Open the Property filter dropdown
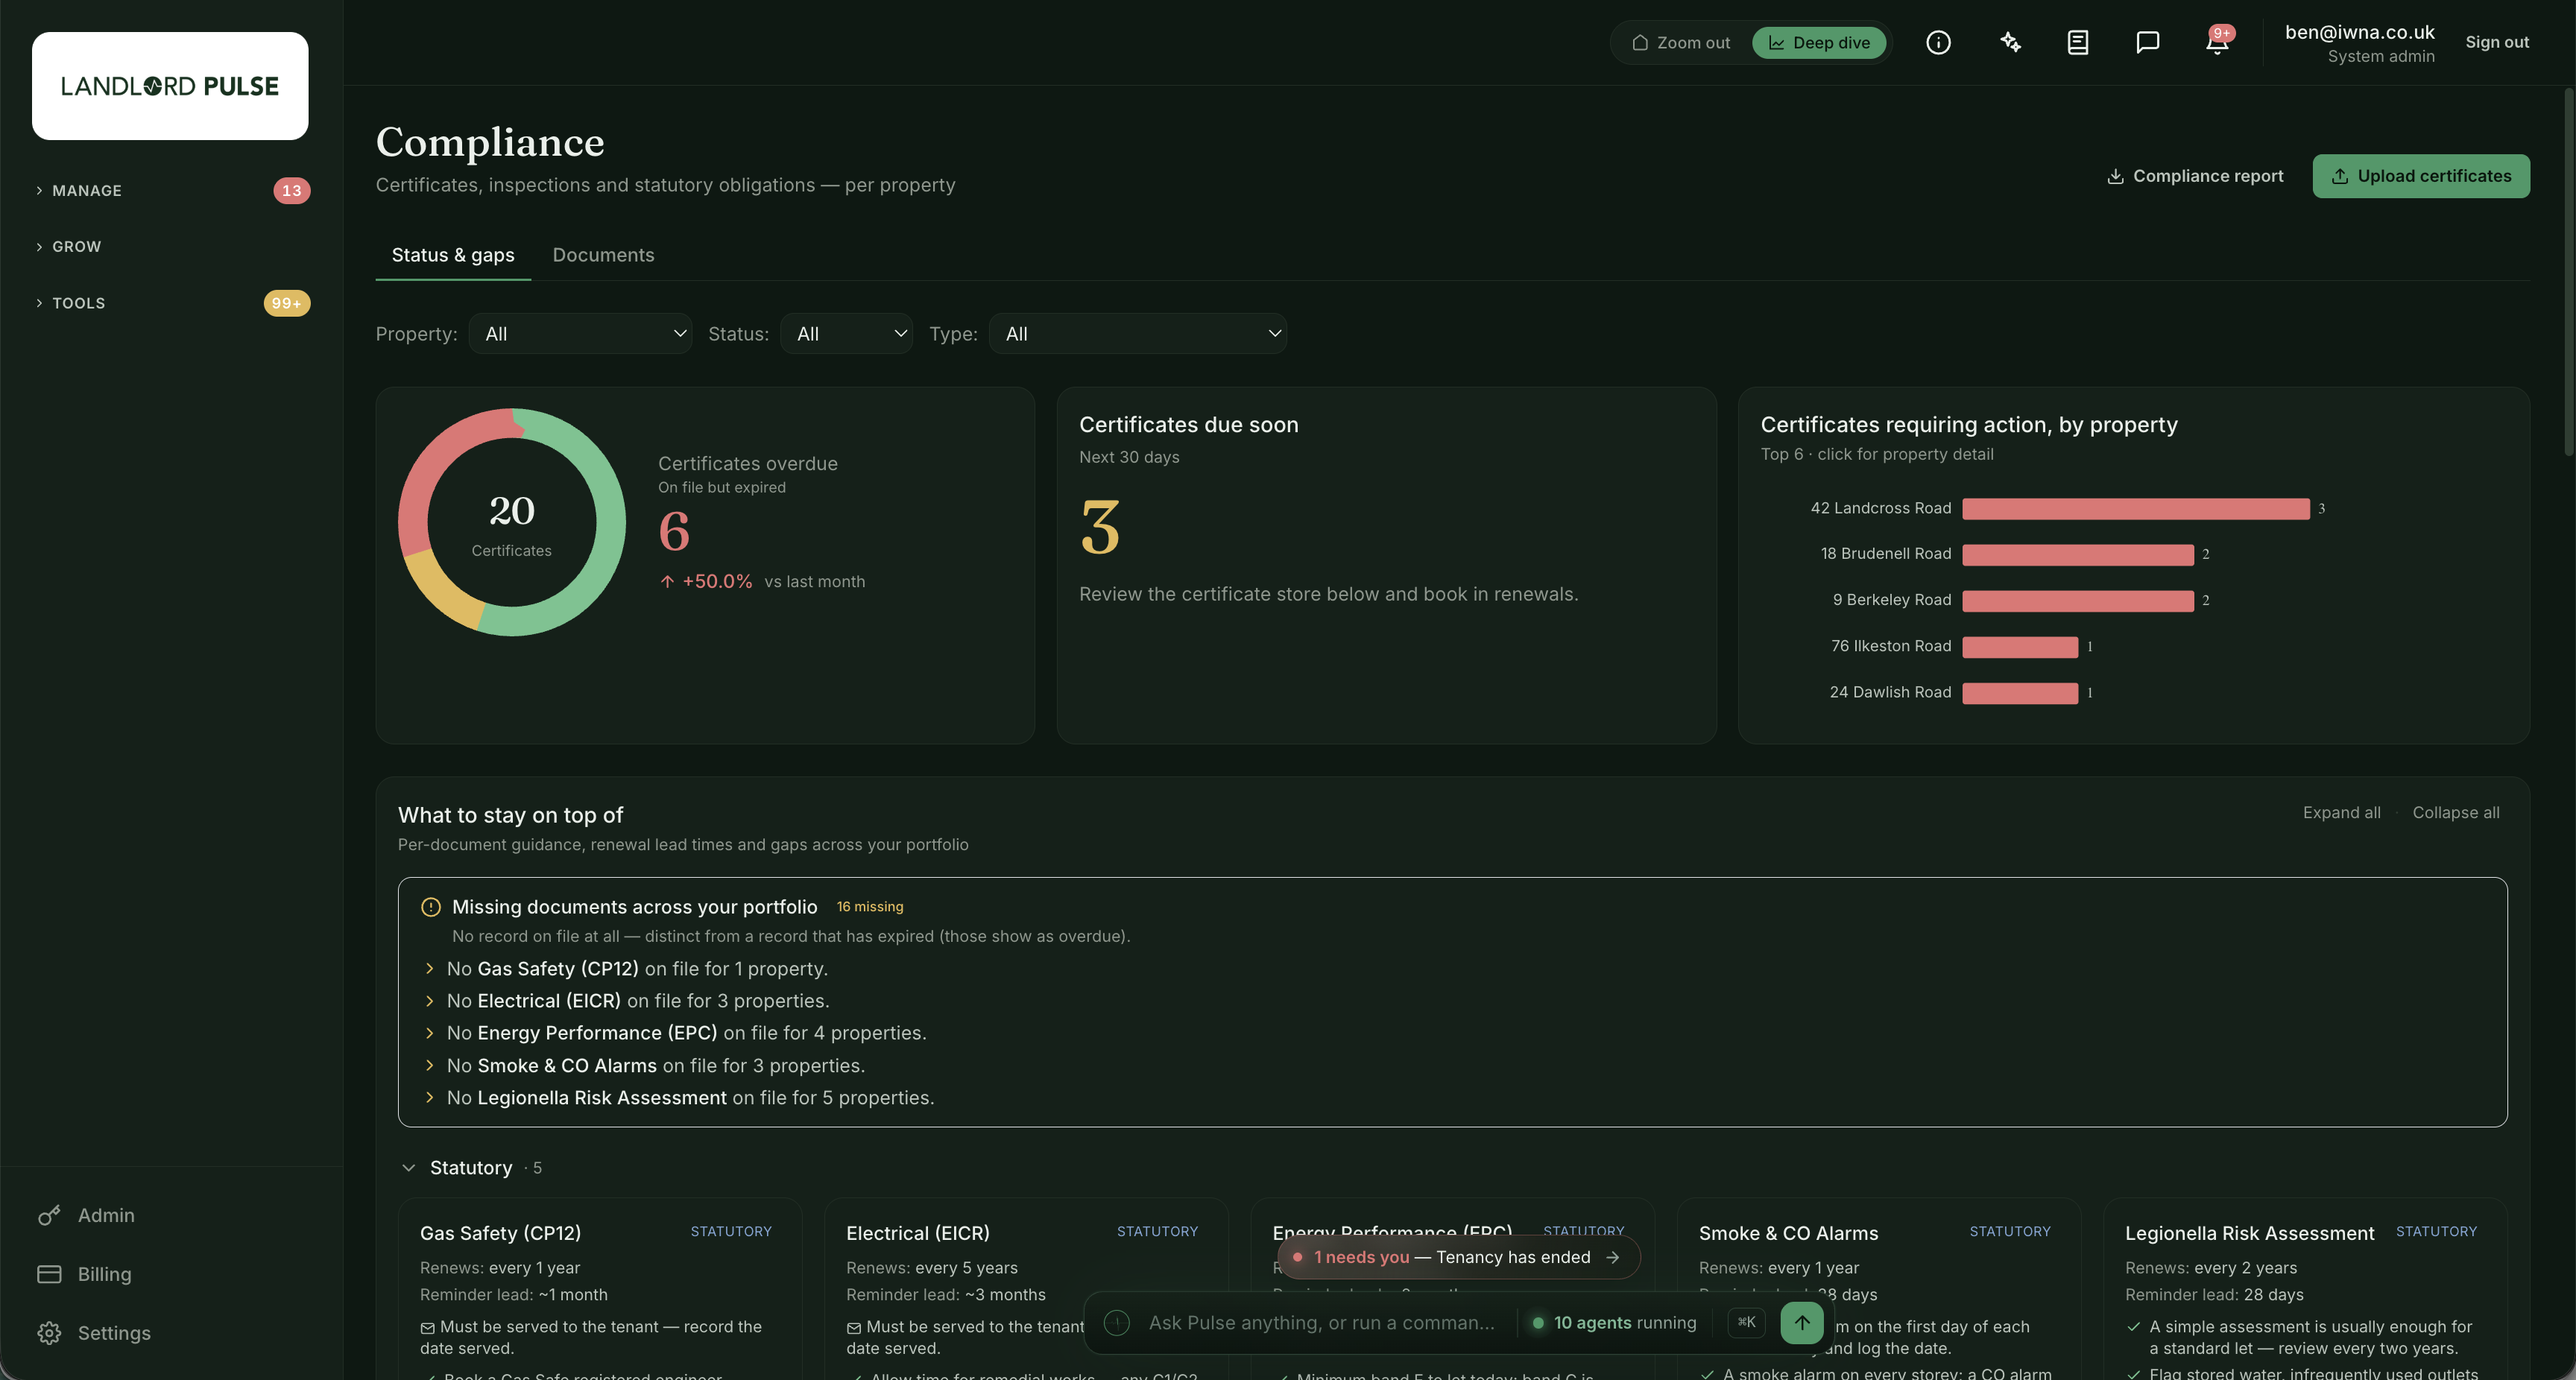This screenshot has height=1380, width=2576. point(580,334)
